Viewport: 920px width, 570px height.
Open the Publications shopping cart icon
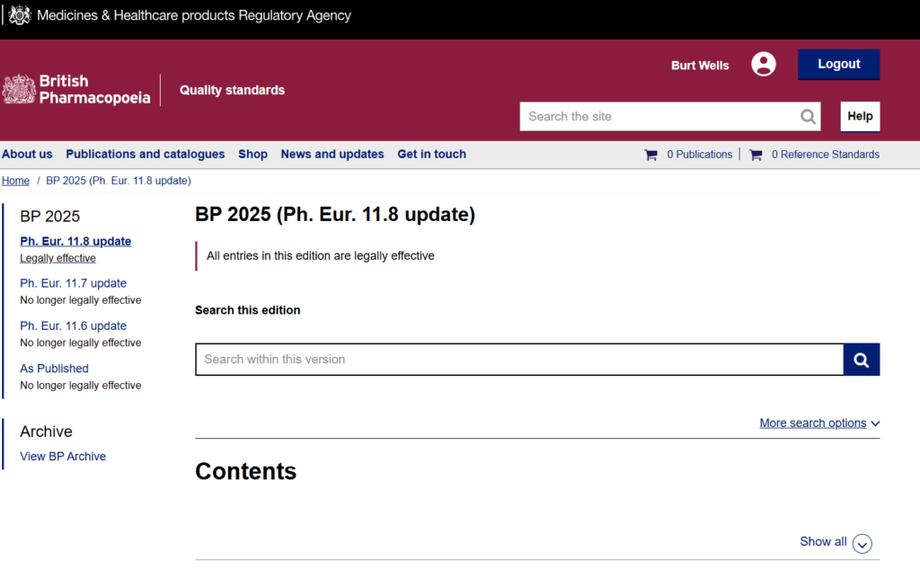tap(650, 155)
